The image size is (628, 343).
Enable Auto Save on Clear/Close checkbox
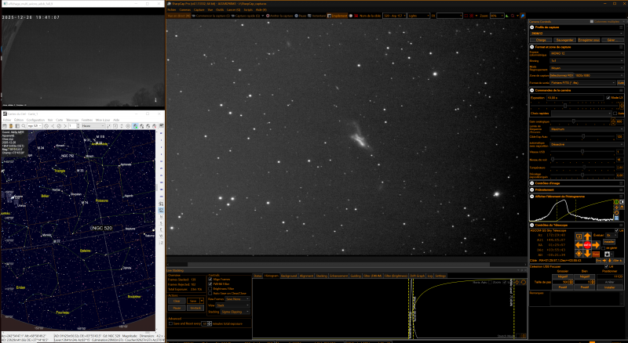[x=210, y=294]
